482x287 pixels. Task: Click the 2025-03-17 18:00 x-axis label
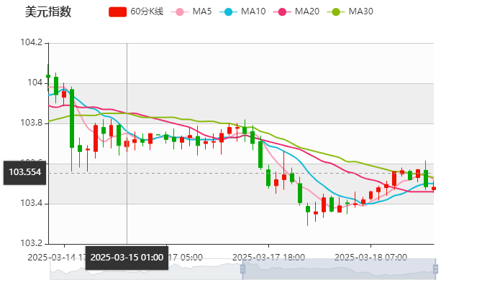[269, 257]
